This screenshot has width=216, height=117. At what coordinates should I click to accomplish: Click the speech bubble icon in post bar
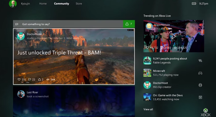(x=17, y=24)
